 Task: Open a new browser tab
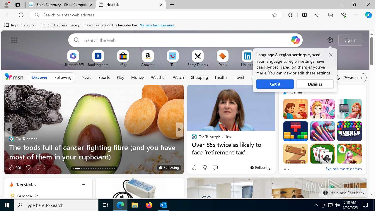(x=172, y=5)
